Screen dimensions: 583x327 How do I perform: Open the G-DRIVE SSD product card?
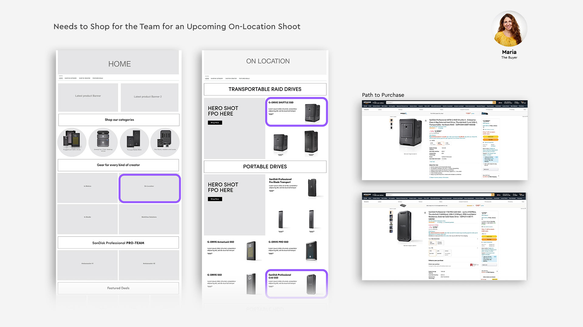click(x=234, y=283)
